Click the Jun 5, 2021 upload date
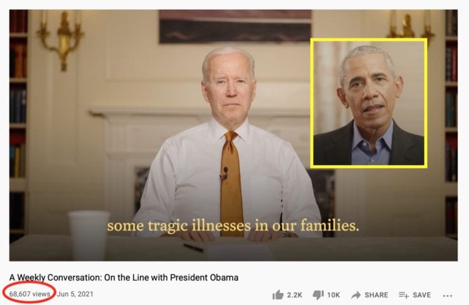This screenshot has height=305, width=469. pyautogui.click(x=75, y=294)
